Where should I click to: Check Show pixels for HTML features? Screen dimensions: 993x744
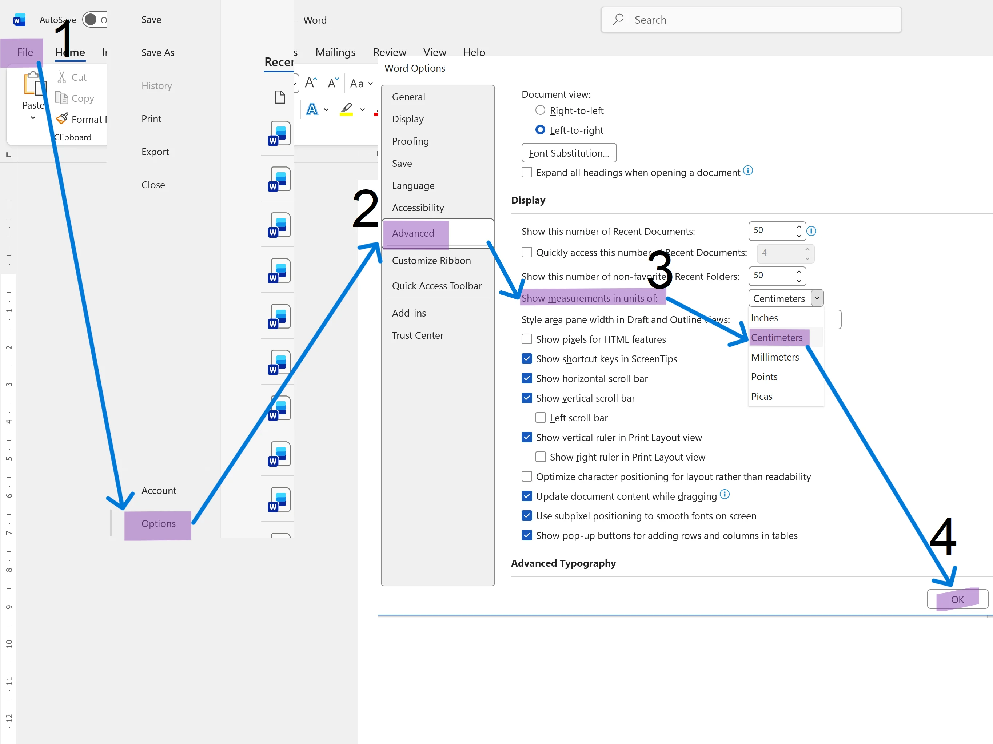pyautogui.click(x=527, y=339)
